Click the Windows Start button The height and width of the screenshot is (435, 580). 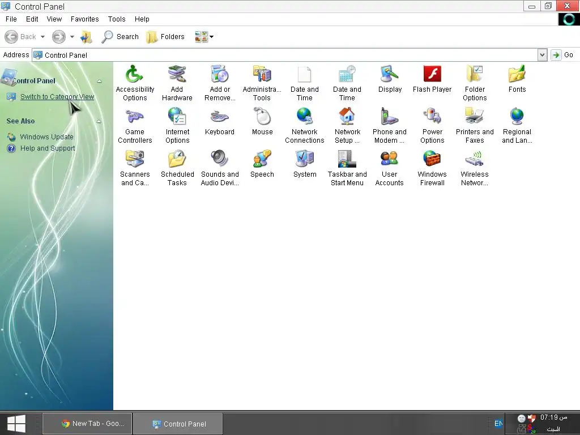pyautogui.click(x=16, y=424)
